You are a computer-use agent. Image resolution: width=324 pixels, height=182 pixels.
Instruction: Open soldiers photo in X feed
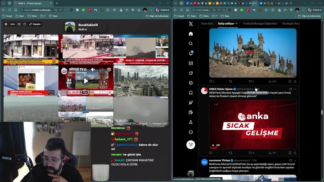coord(253,53)
